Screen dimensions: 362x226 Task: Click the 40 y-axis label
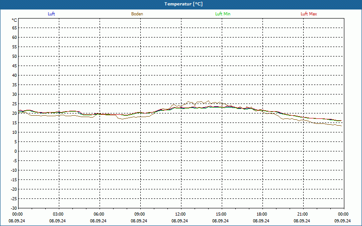click(x=14, y=75)
